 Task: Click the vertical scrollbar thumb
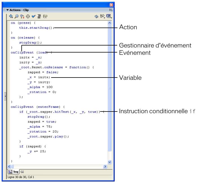pyautogui.click(x=110, y=88)
